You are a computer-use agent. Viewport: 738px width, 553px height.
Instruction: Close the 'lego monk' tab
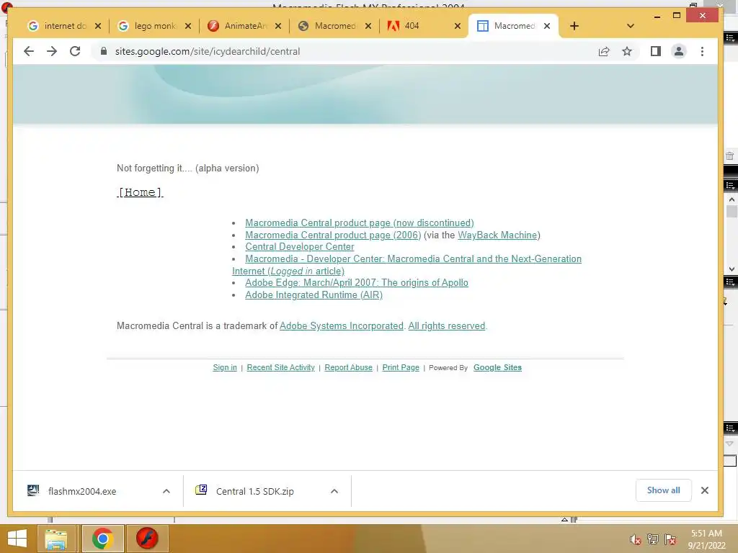[x=188, y=26]
